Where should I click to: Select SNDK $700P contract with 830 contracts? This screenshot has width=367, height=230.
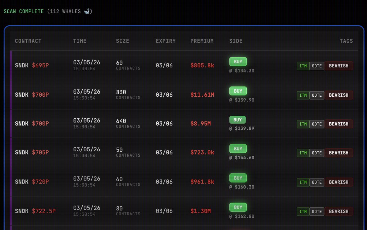point(32,95)
